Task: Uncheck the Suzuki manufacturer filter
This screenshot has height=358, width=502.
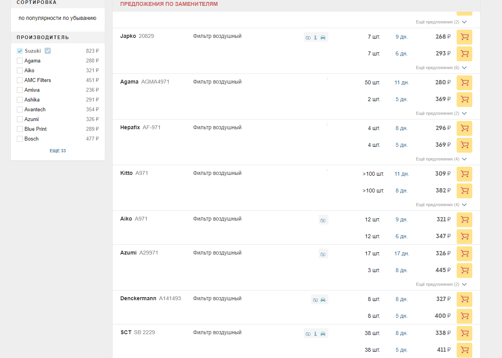Action: tap(20, 51)
